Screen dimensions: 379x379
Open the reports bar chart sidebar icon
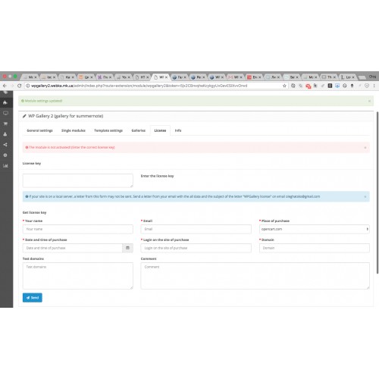pos(5,166)
